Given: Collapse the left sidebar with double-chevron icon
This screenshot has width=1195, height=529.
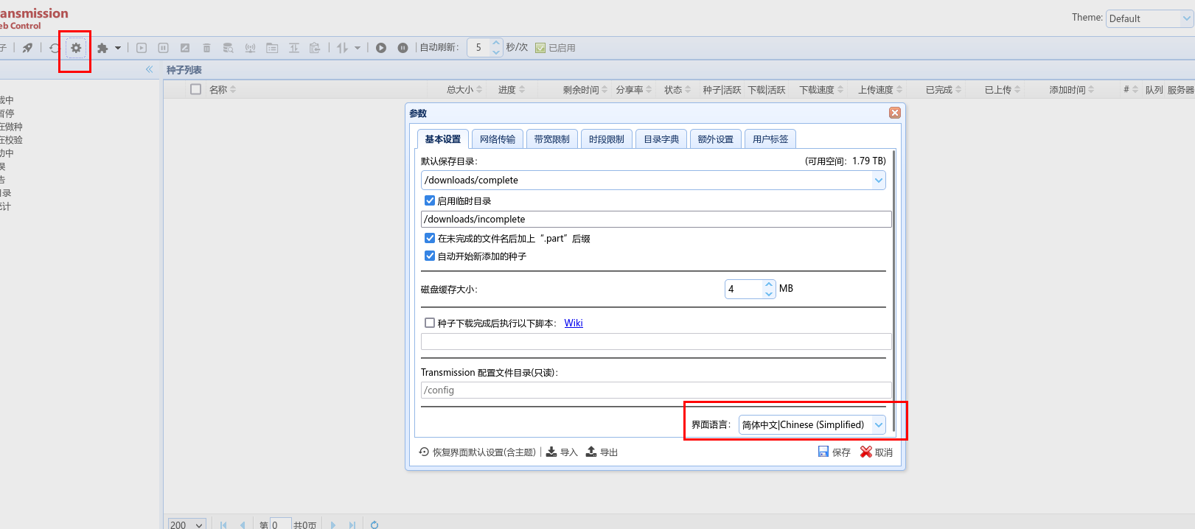Looking at the screenshot, I should [x=149, y=69].
